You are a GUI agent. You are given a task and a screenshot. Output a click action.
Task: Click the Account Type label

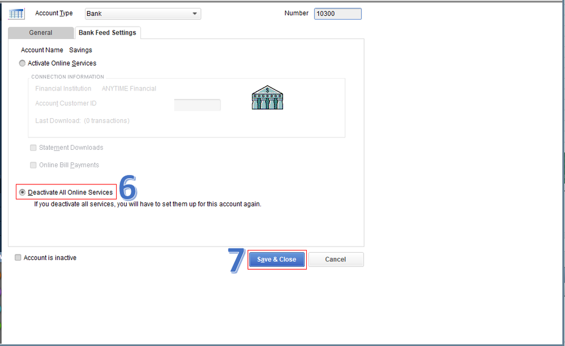click(x=54, y=14)
